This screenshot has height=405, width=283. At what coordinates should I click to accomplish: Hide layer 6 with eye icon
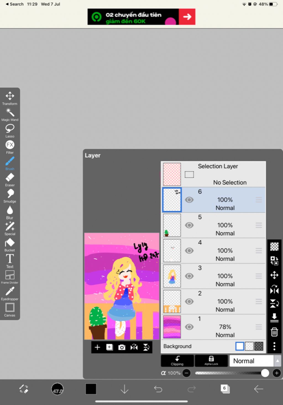coord(189,200)
